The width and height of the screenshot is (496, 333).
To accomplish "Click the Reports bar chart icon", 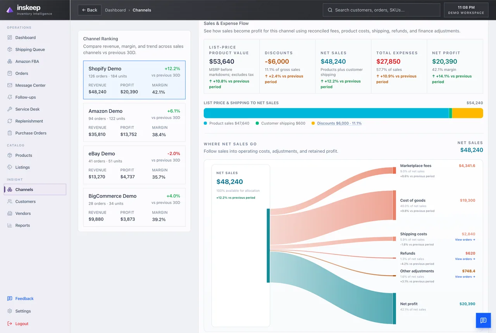I will pyautogui.click(x=10, y=226).
